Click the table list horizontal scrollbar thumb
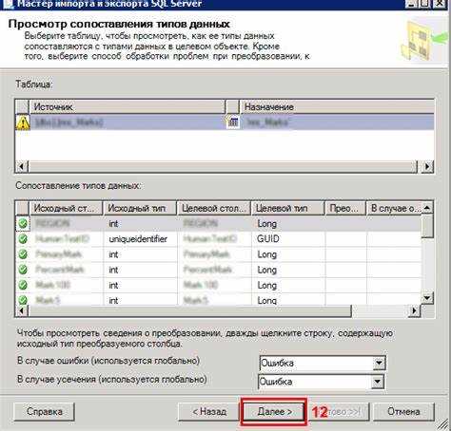 point(223,166)
